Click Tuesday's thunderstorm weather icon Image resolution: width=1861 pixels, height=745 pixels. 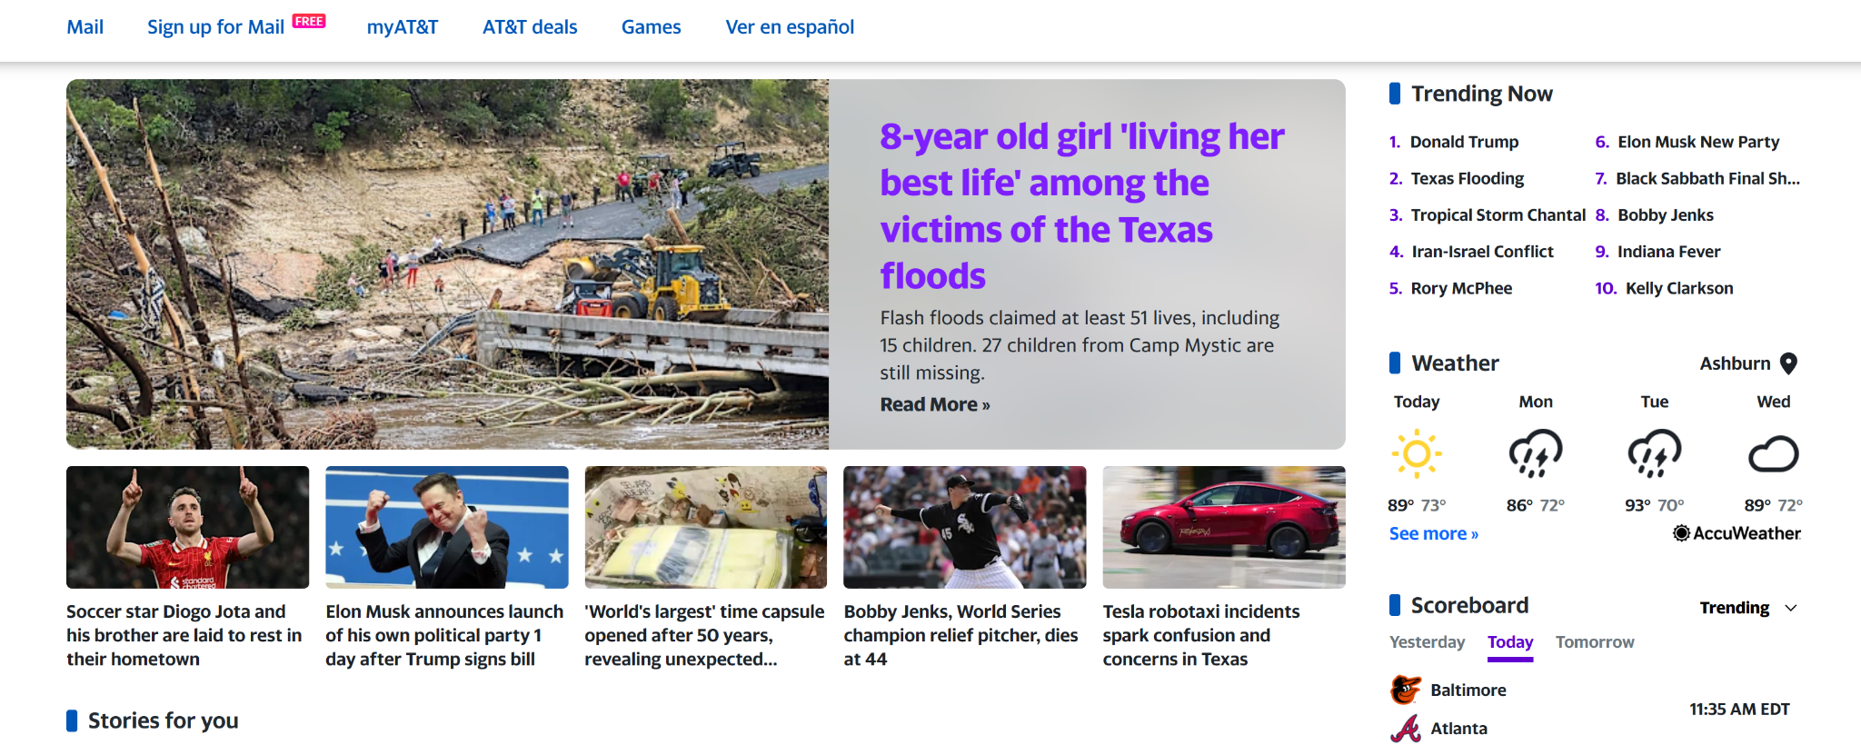click(x=1655, y=453)
